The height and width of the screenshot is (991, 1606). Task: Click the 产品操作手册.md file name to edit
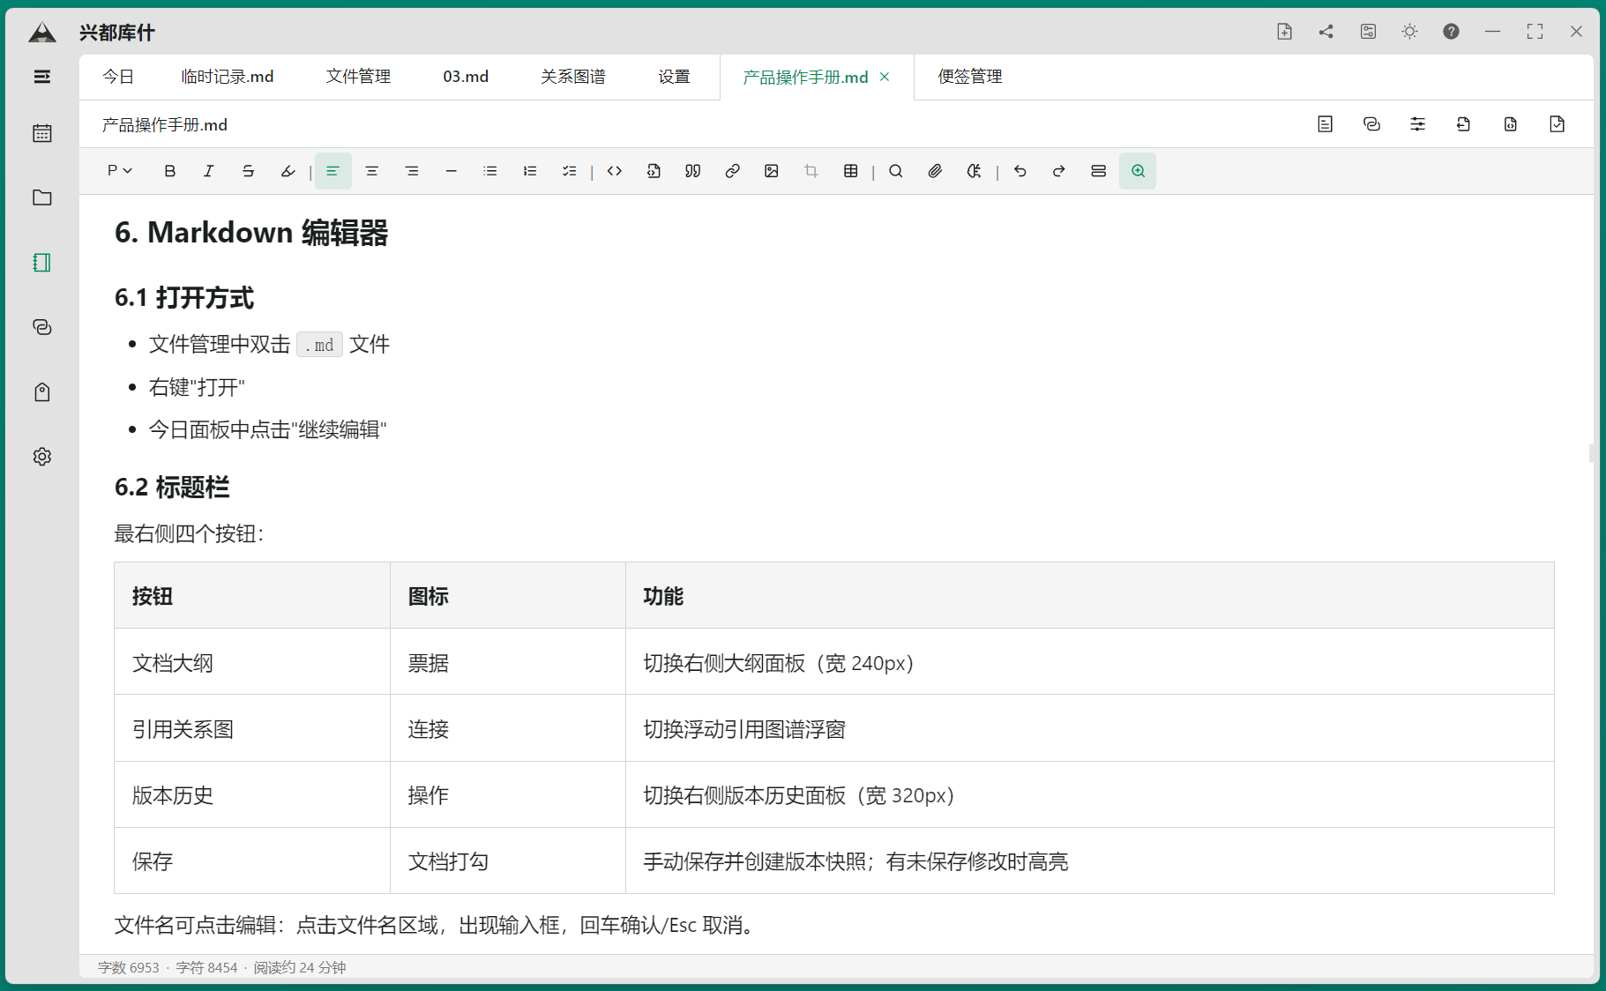pos(165,125)
